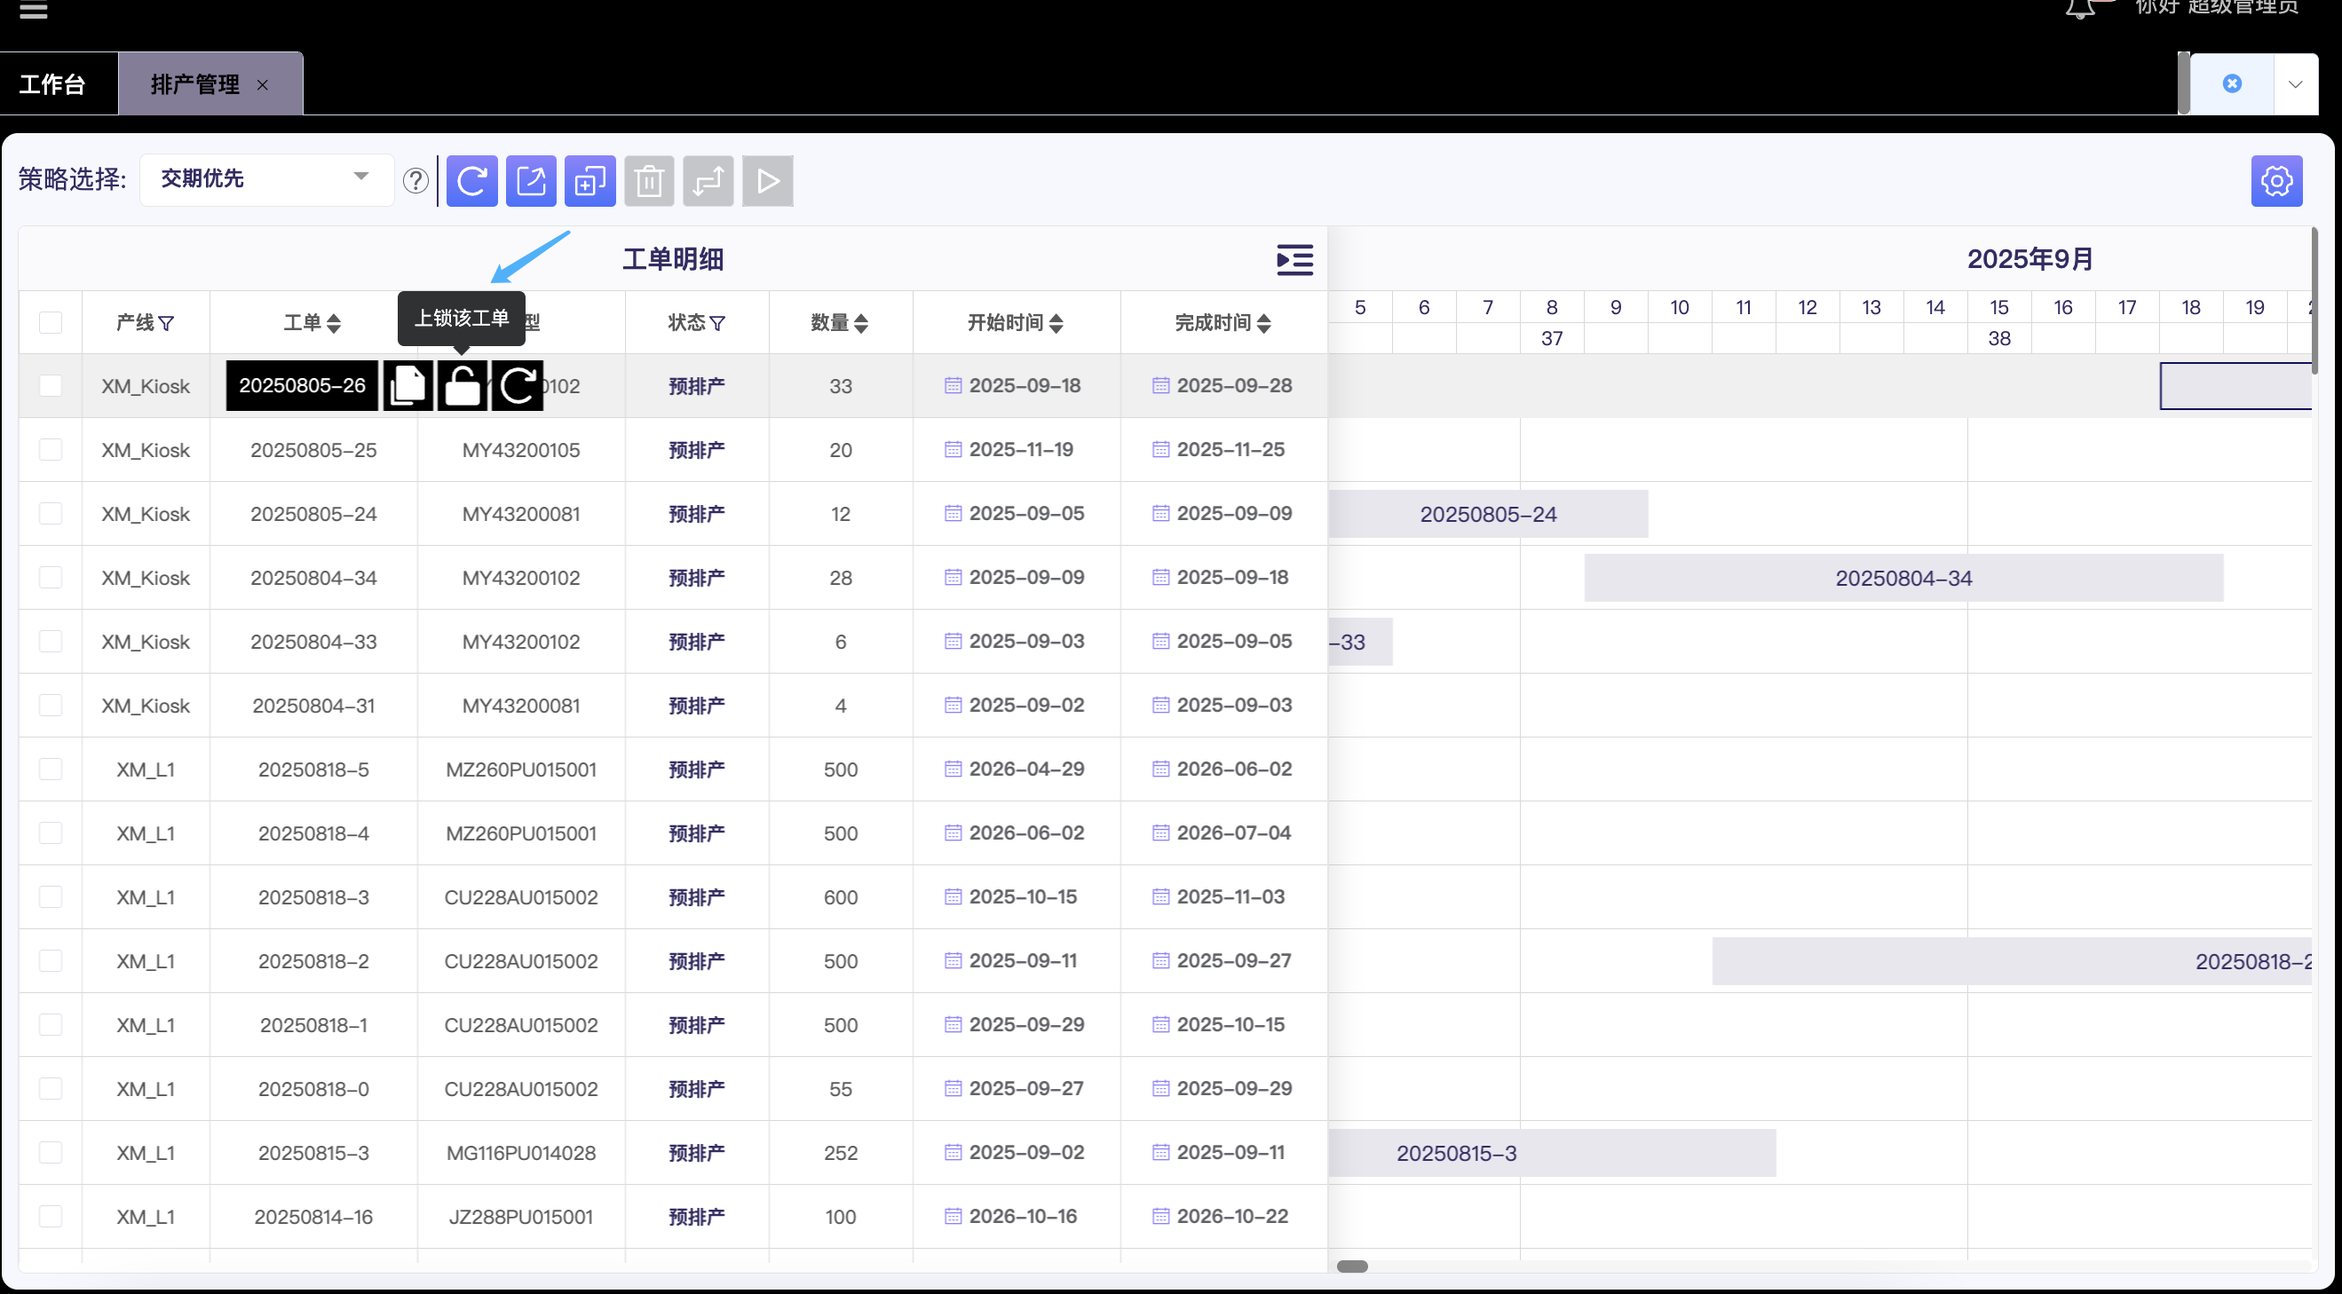The image size is (2342, 1294).
Task: Click the strategy help question mark
Action: 415,181
